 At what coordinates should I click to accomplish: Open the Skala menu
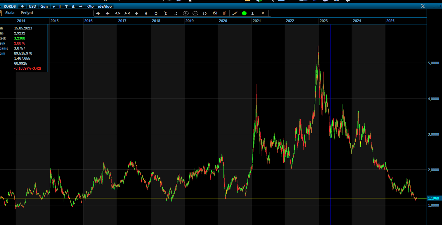pos(10,13)
